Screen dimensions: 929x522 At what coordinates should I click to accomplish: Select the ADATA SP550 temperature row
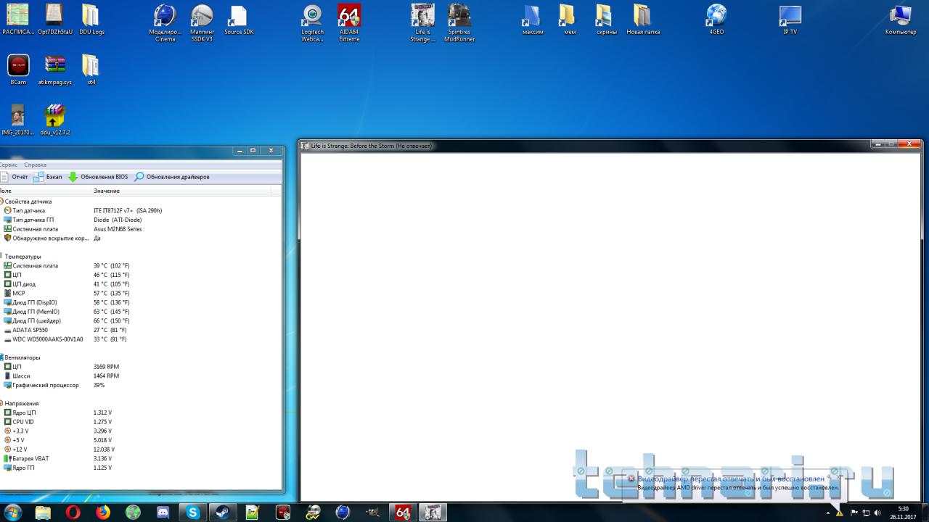tap(141, 330)
